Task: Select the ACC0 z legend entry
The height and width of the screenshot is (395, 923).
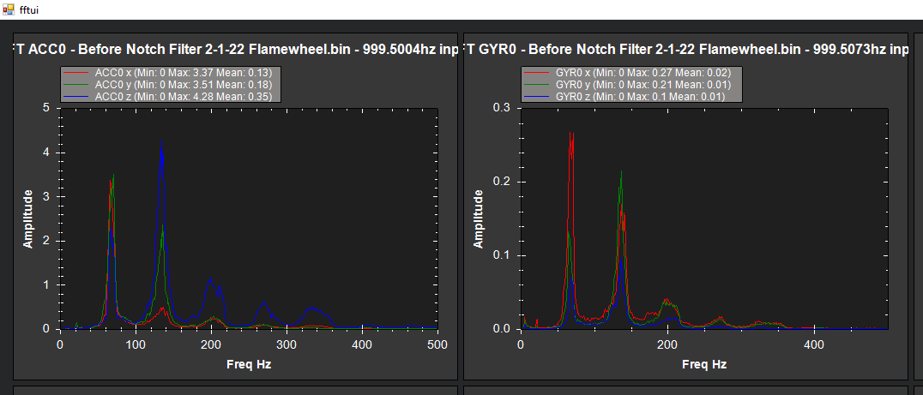Action: pos(171,97)
